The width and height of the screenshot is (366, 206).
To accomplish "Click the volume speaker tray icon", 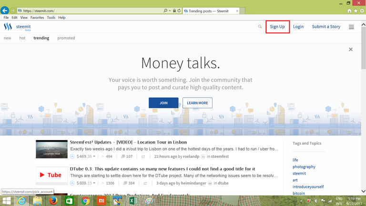I will [316, 201].
